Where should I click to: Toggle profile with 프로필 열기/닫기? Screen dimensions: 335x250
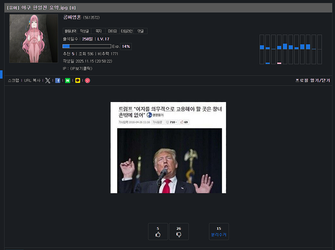(312, 81)
